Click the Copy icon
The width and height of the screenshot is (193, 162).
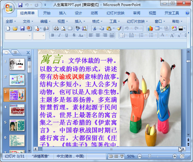(x=101, y=28)
